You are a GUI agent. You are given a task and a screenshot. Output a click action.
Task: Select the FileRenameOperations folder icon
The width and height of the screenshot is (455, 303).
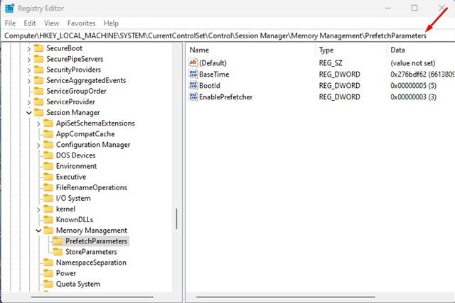[48, 187]
